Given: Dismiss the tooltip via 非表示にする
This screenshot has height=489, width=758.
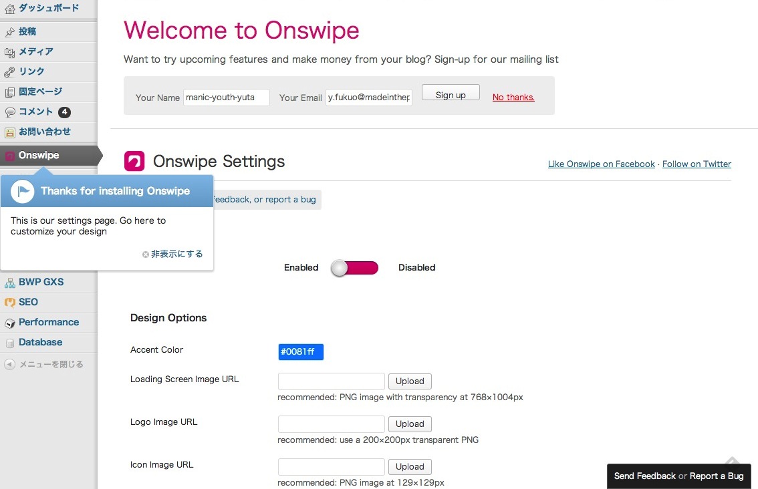Looking at the screenshot, I should pyautogui.click(x=172, y=255).
